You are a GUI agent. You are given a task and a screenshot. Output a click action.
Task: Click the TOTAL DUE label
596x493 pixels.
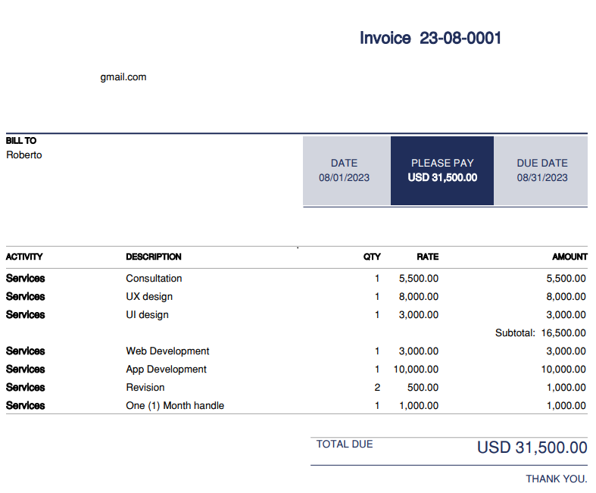coord(345,445)
